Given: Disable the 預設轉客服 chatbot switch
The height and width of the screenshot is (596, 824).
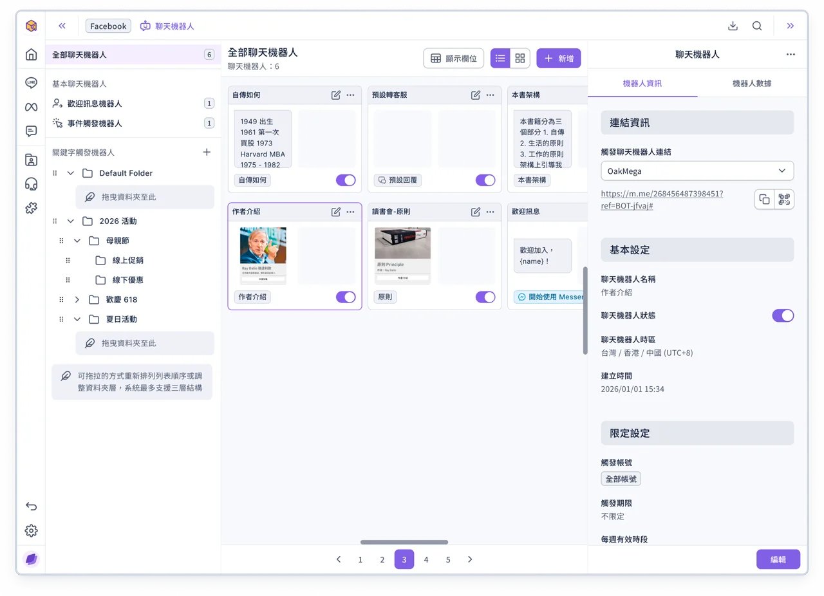Looking at the screenshot, I should (485, 180).
